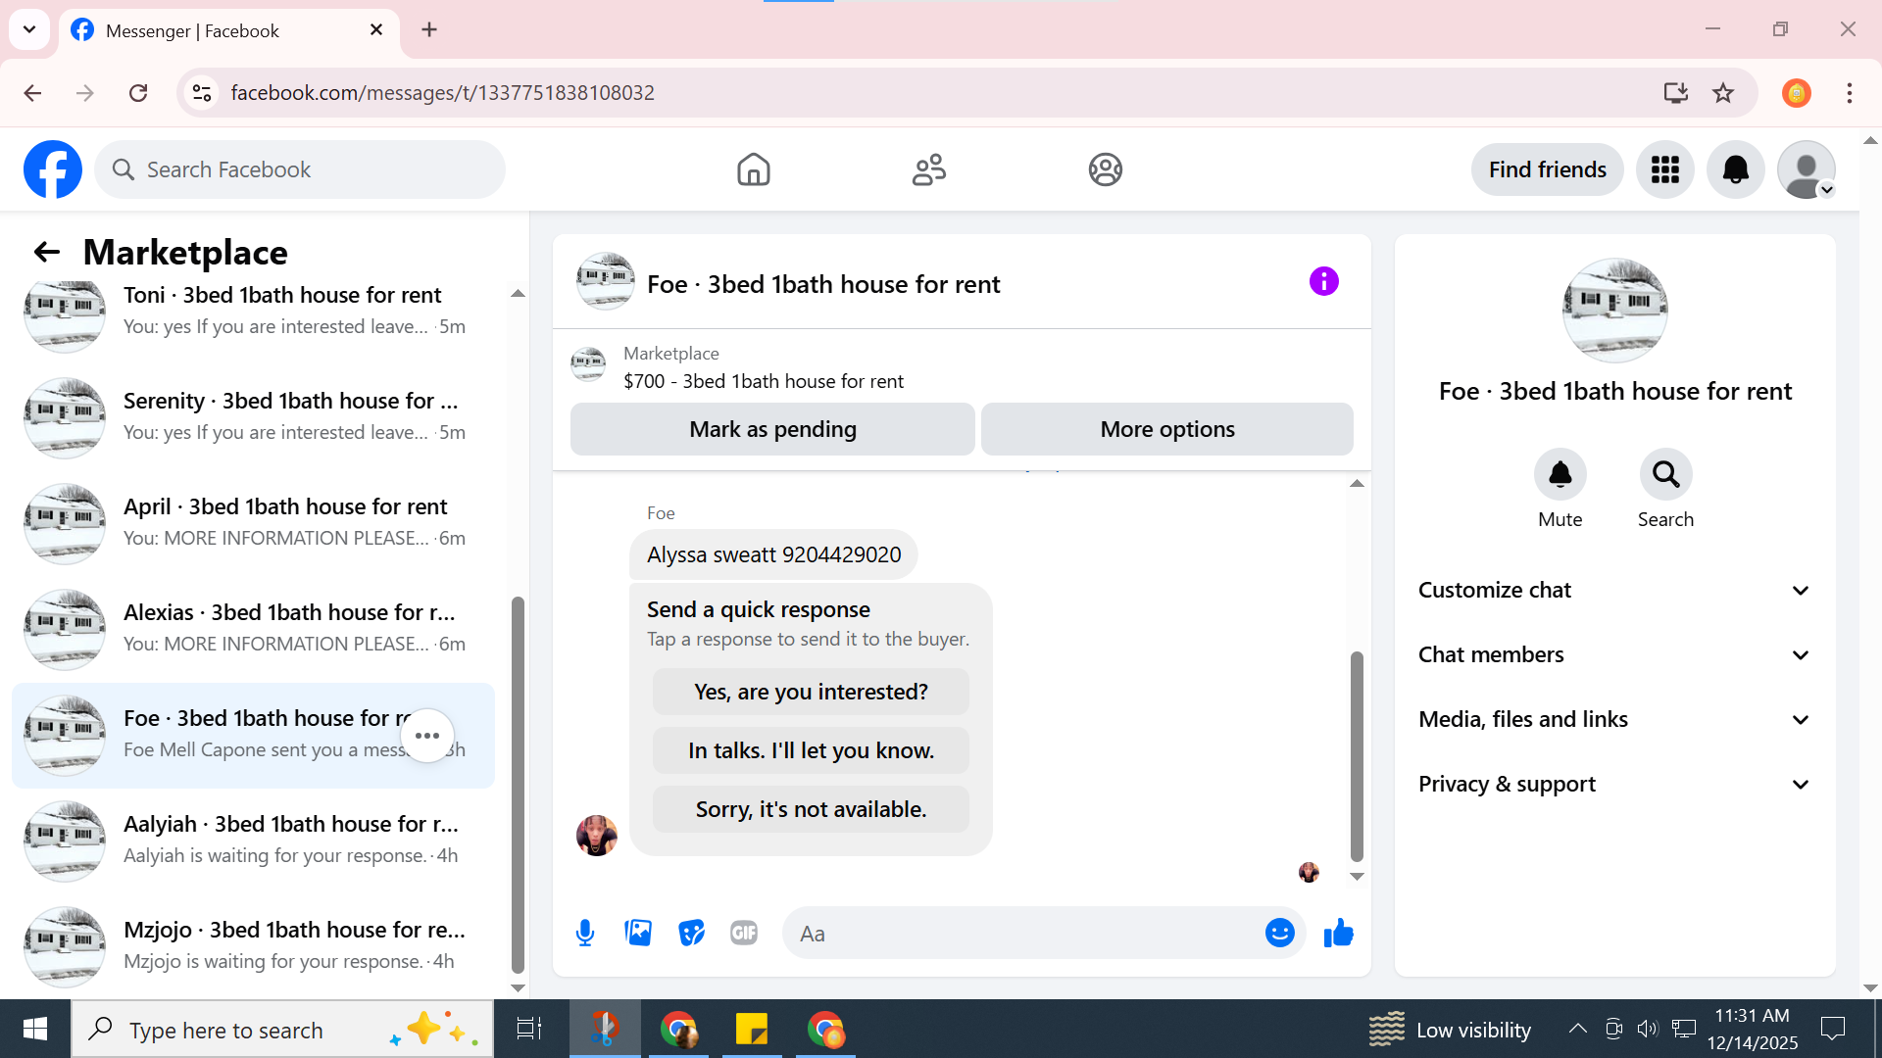Open the taskbar volume control
This screenshot has width=1882, height=1058.
[1648, 1029]
